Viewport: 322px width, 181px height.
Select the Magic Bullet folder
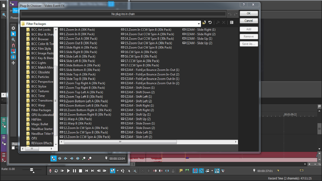[39, 124]
